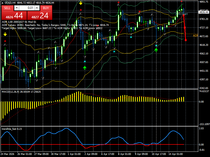
Task: Click the current price tag 4826.44 on axis
Action: pyautogui.click(x=204, y=12)
